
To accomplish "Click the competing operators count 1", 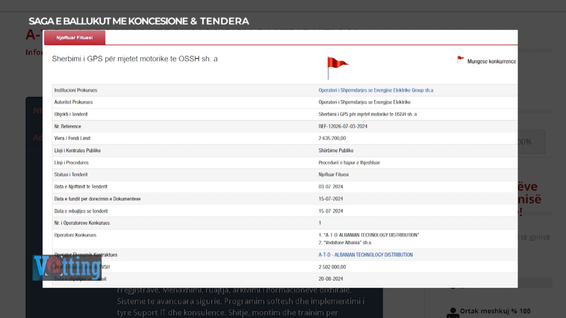I will point(320,223).
